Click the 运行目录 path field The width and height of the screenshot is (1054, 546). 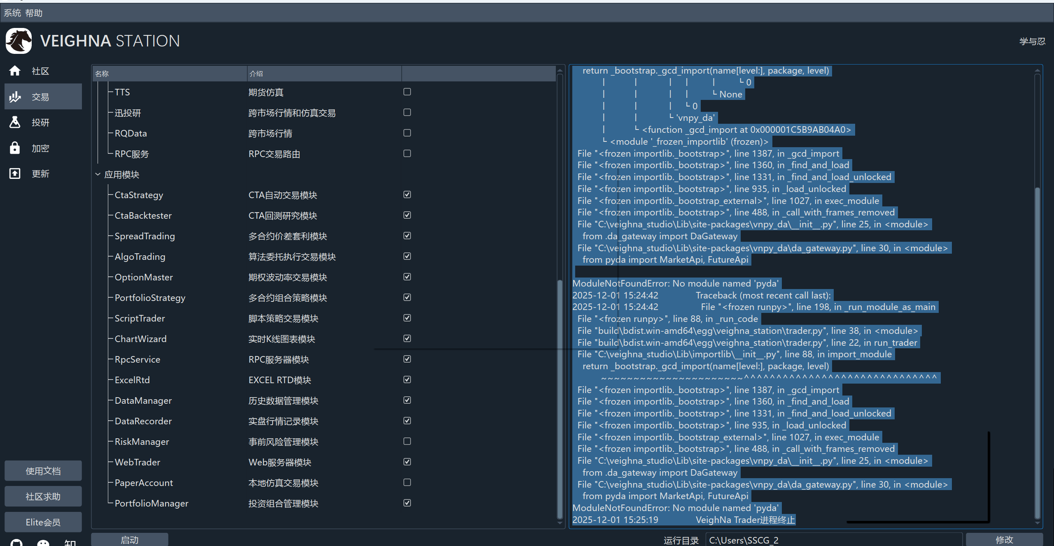[x=833, y=540]
